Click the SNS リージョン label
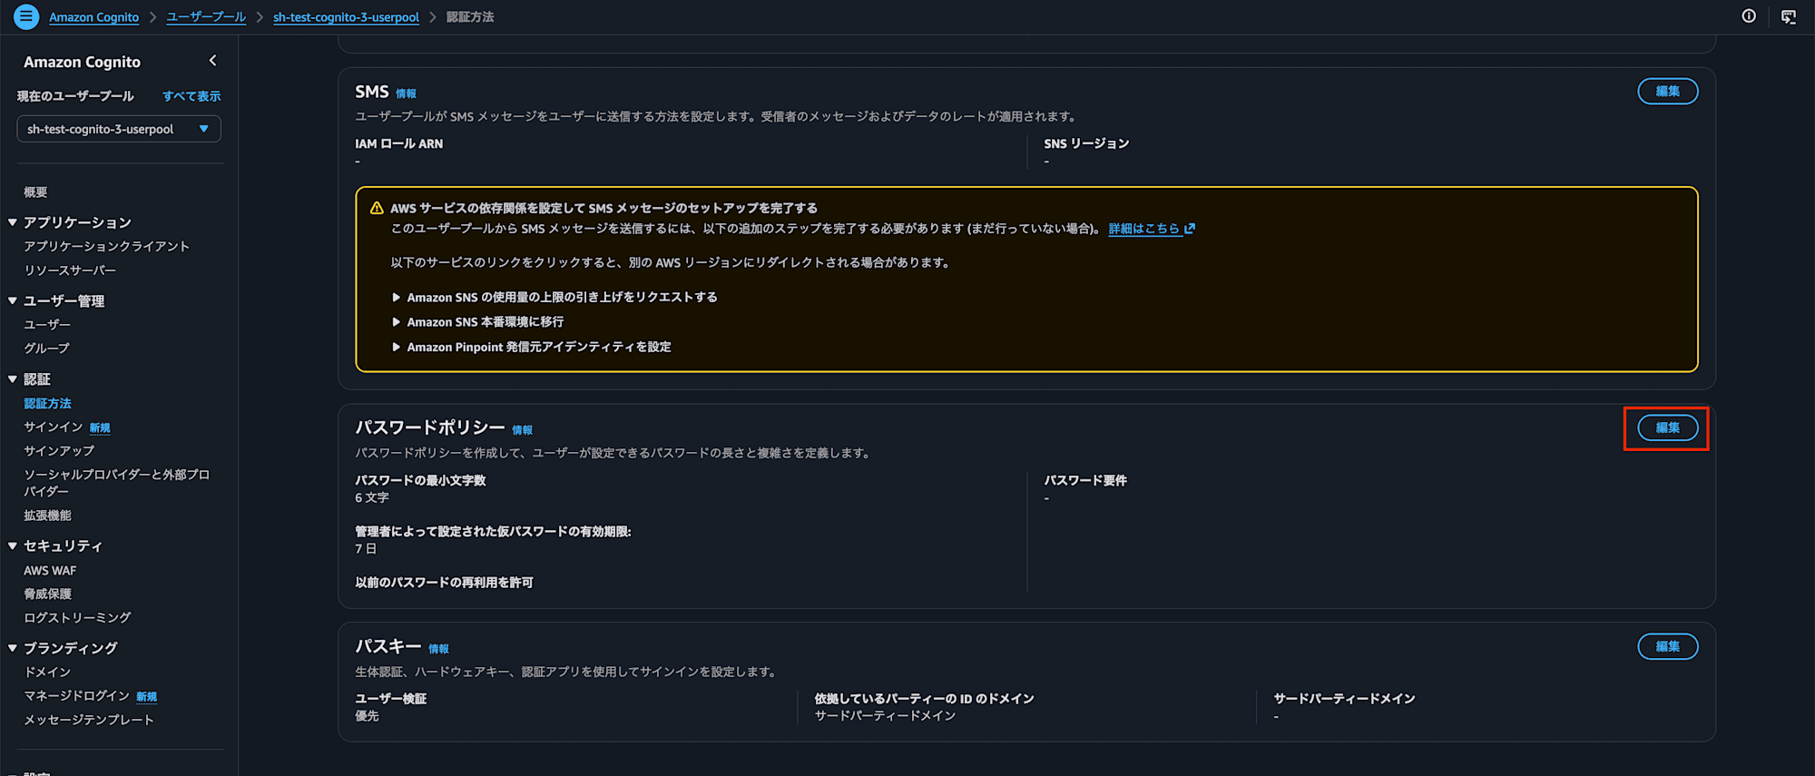Screen dimensions: 1815x776 (x=1086, y=143)
